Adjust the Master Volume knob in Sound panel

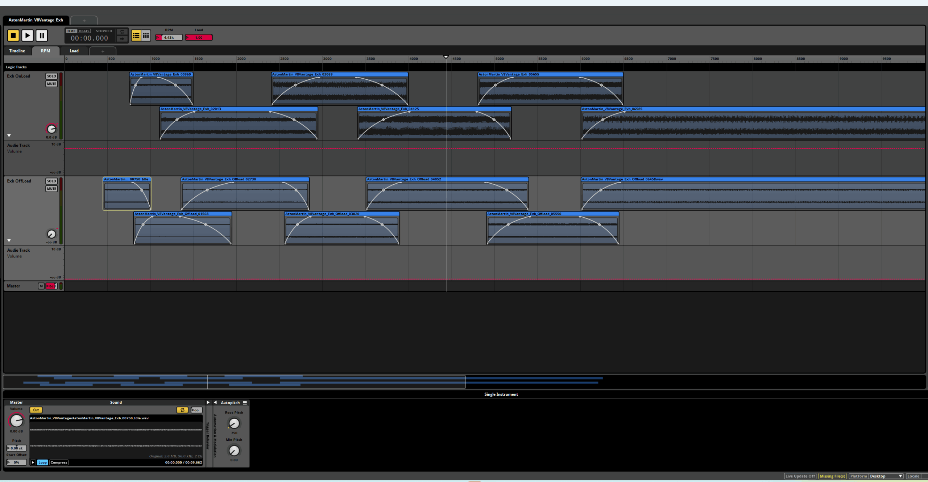click(16, 421)
